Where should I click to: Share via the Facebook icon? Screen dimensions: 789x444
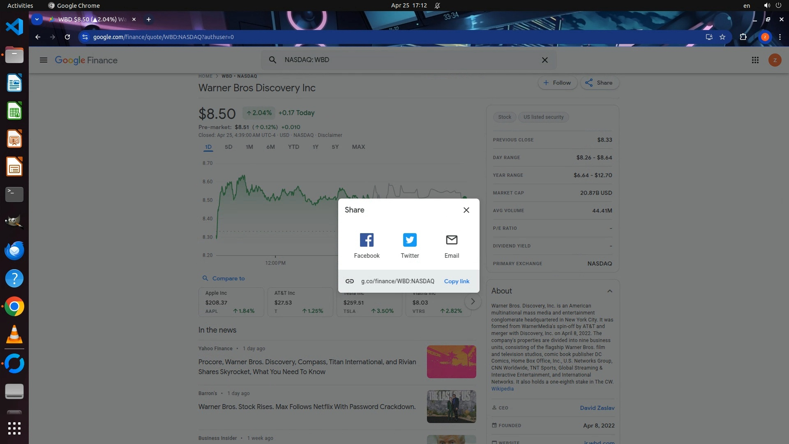367,240
